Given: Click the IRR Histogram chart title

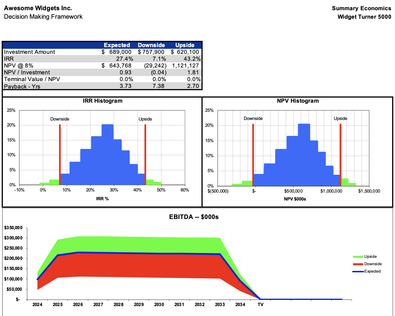Looking at the screenshot, I should pyautogui.click(x=102, y=101).
